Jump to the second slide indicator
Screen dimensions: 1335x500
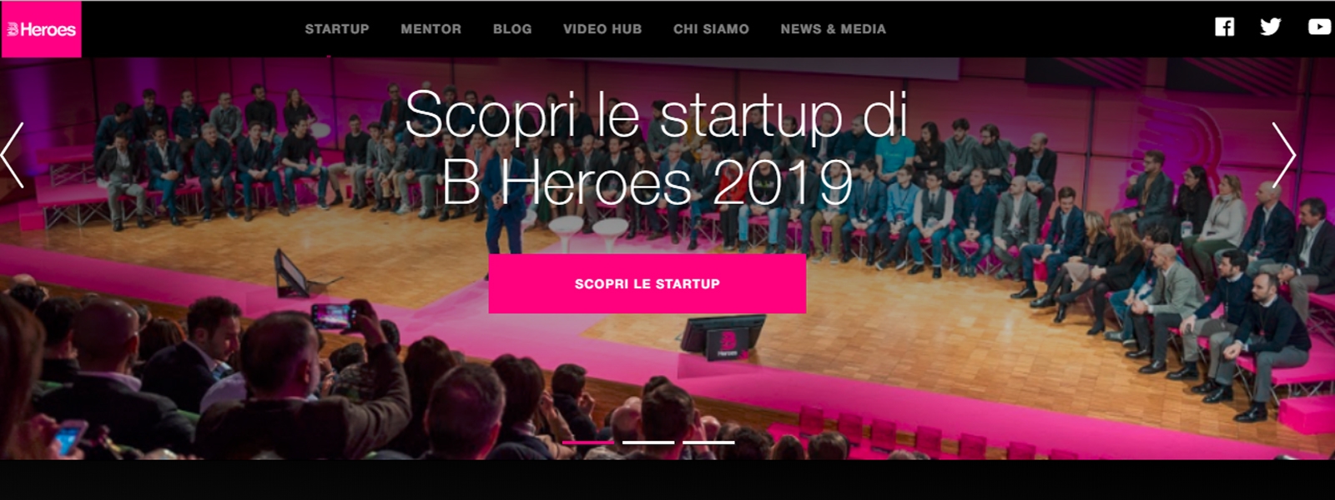[648, 442]
